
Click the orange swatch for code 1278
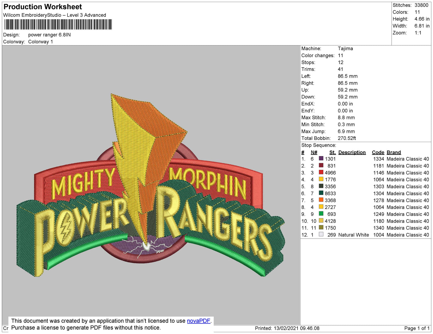click(321, 200)
